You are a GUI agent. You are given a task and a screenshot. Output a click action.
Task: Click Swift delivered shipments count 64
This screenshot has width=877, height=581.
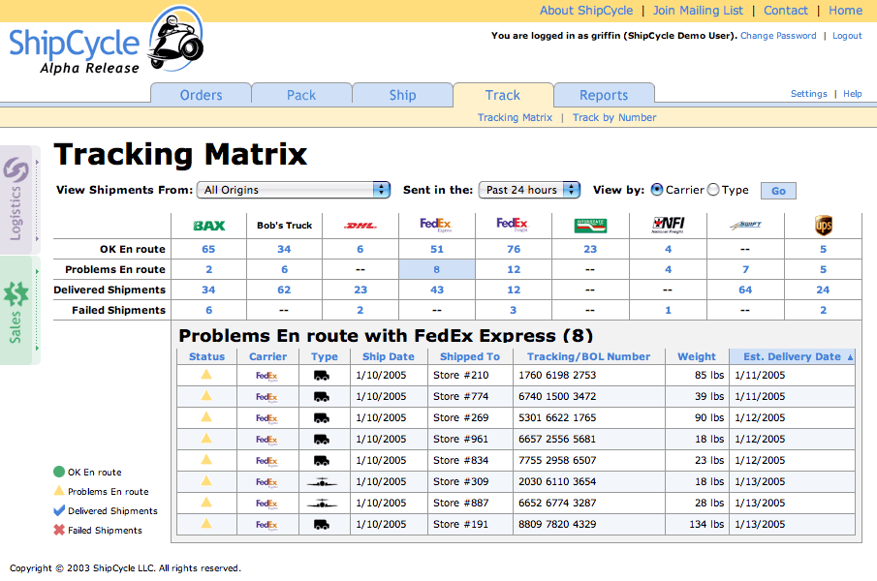tap(745, 290)
